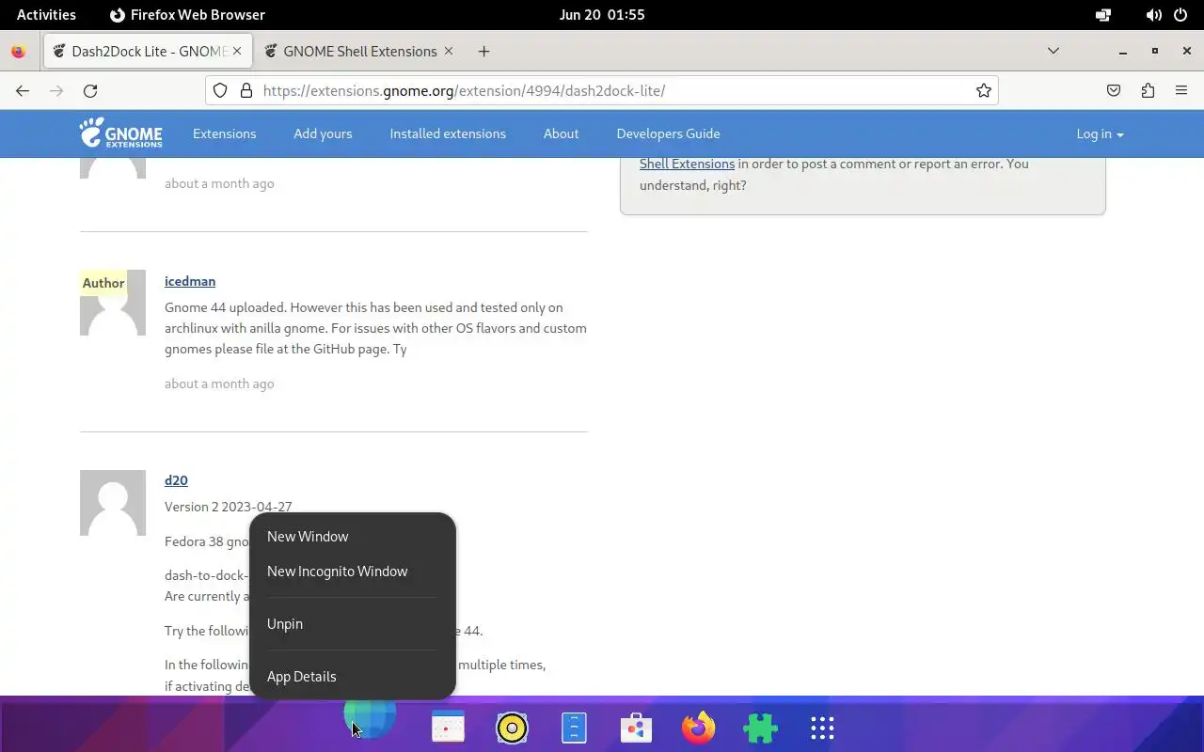
Task: Open volume control in top bar
Action: coord(1153,15)
